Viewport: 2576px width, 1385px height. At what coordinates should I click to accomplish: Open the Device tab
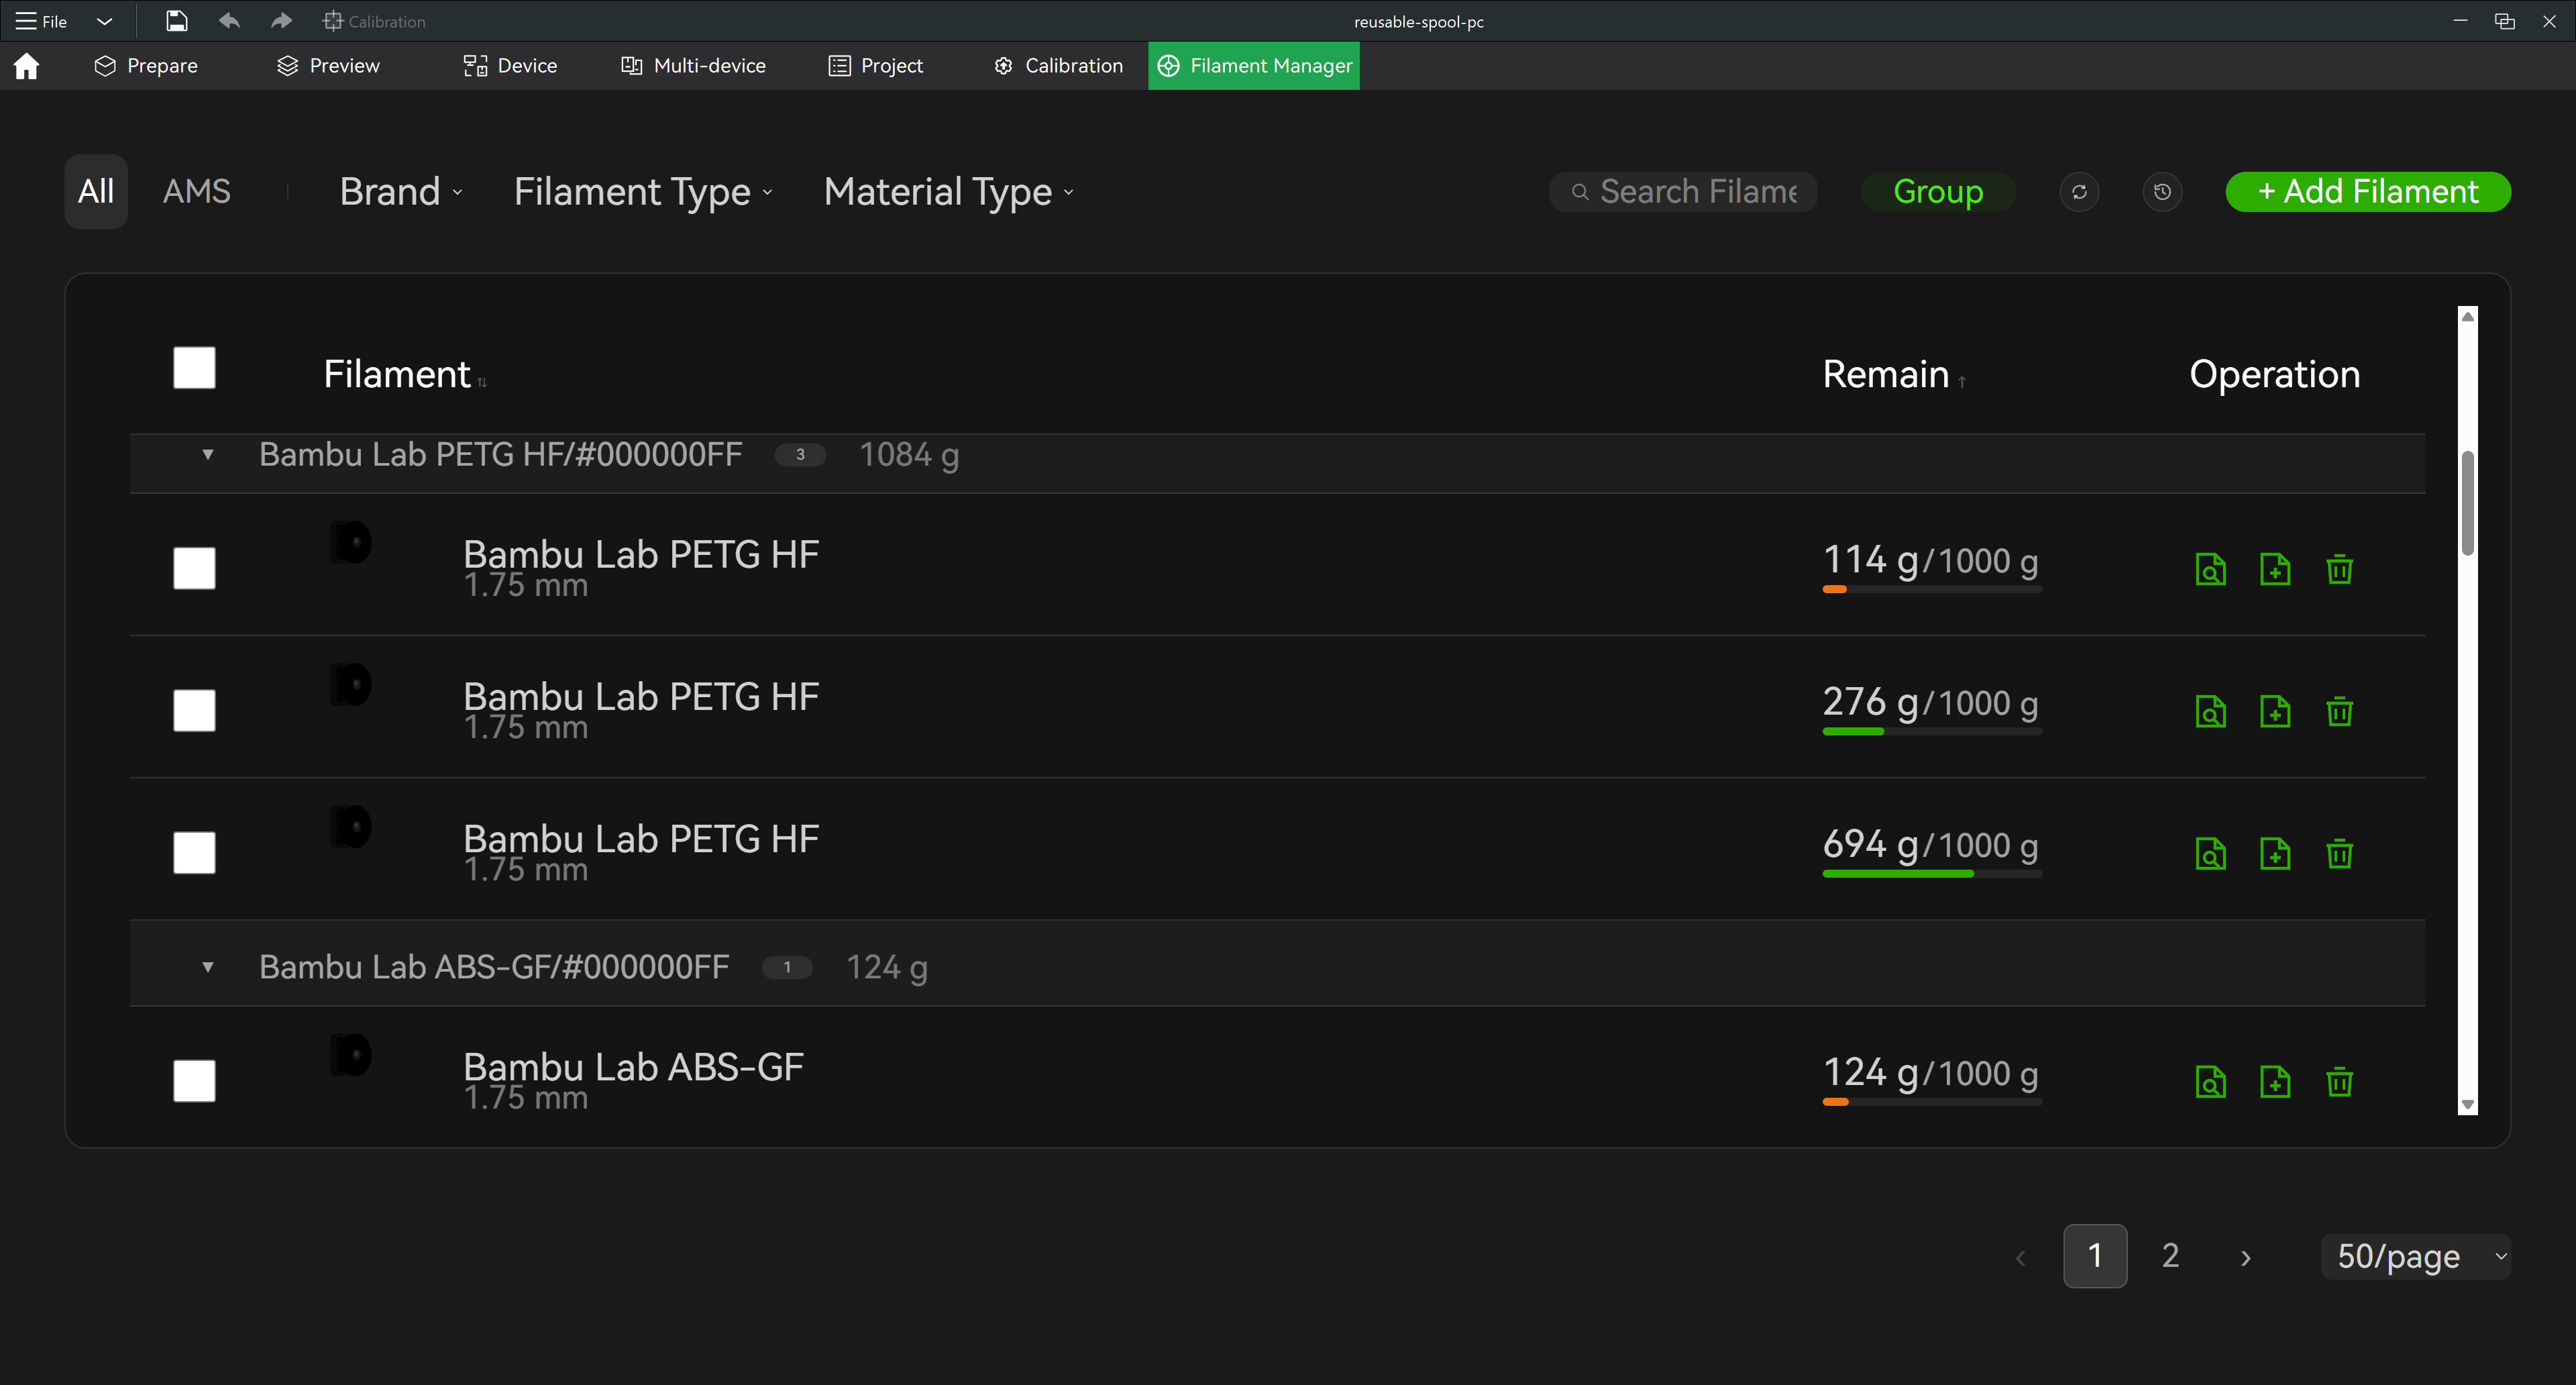[x=510, y=66]
